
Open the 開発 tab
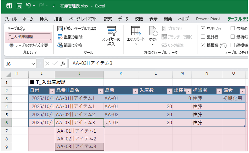tap(168, 19)
